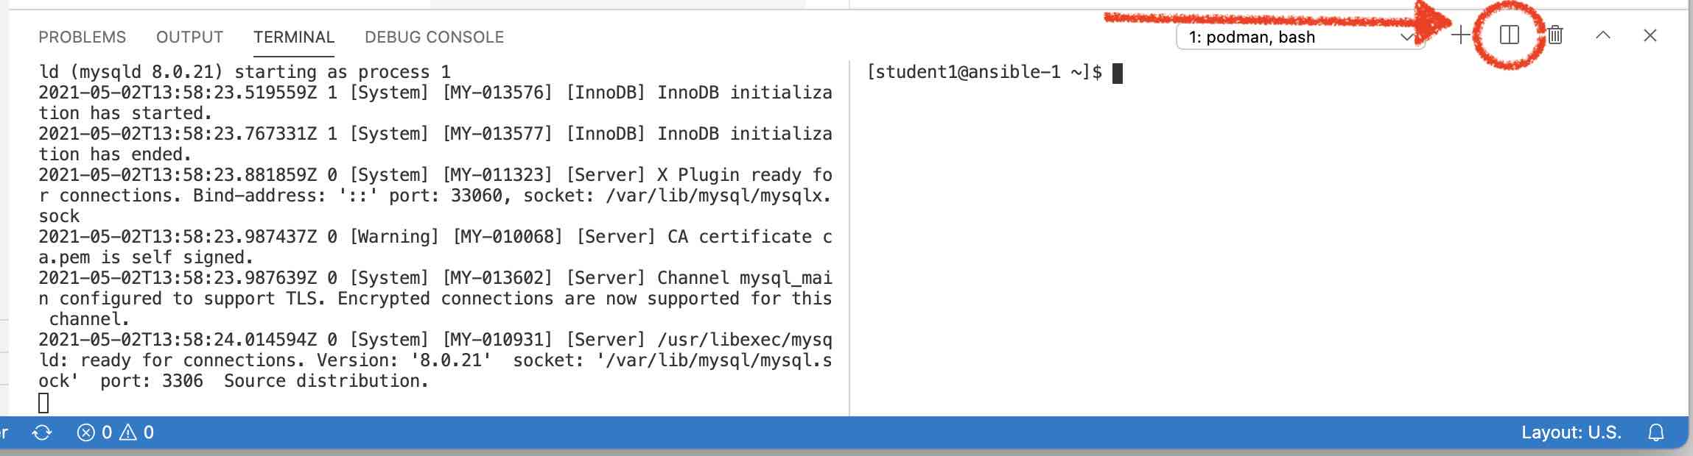Screen dimensions: 1693x456
Task: Click the divider between the terminal panes
Action: (x=849, y=235)
